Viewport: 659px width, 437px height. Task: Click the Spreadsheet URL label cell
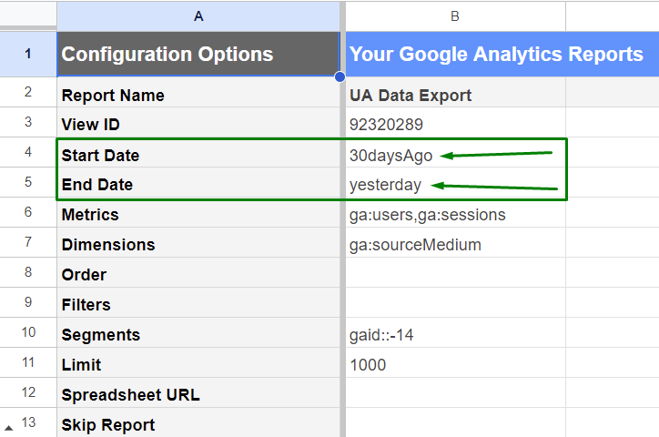pos(198,393)
